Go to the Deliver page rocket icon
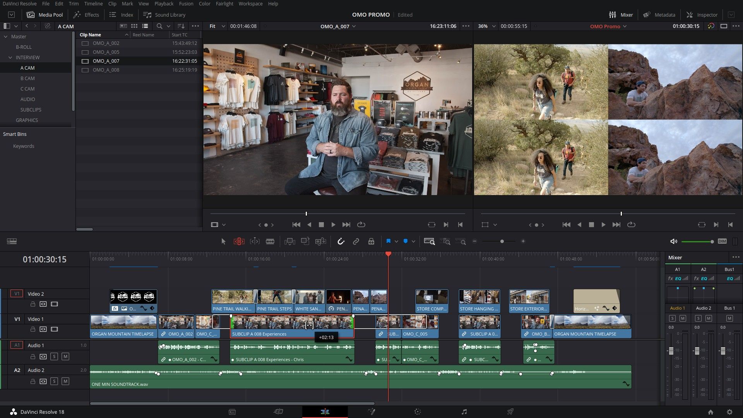Screen dimensions: 743x418 (510, 412)
